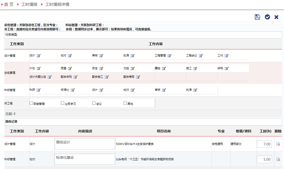Viewport: 284px width, 169px height.
Task: Click edit icon beside 标准化
Action: (x=73, y=90)
